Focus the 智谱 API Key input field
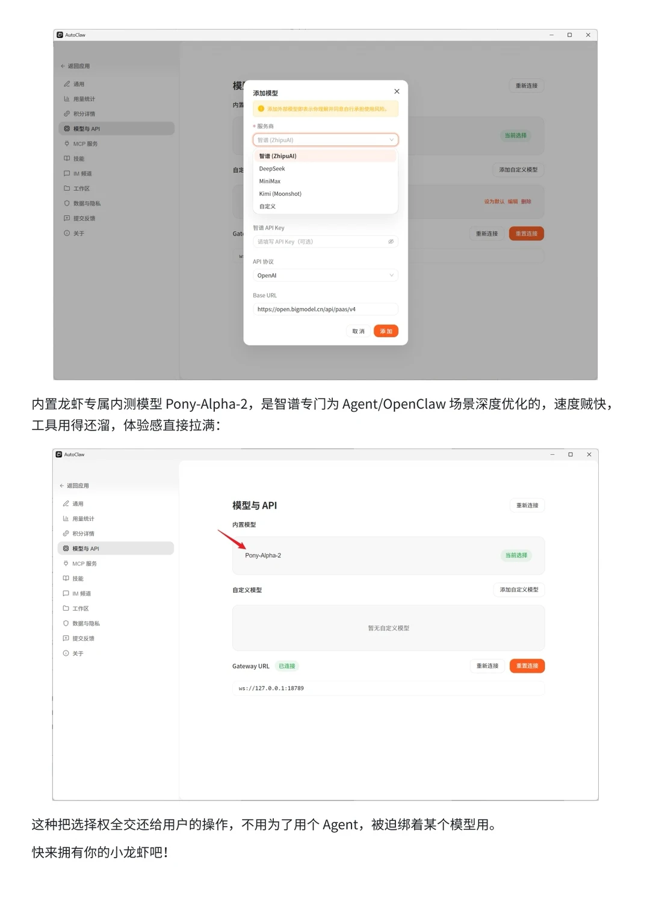The width and height of the screenshot is (650, 910). [x=326, y=242]
